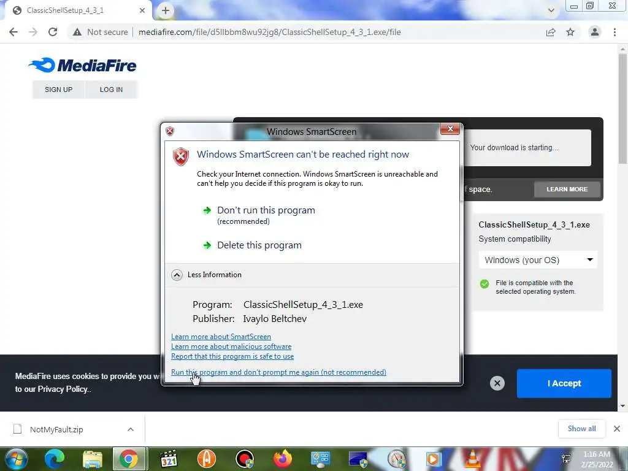Close the ClassicShellSetup_4_3_1 tab
Viewport: 628px width, 471px height.
tap(142, 10)
